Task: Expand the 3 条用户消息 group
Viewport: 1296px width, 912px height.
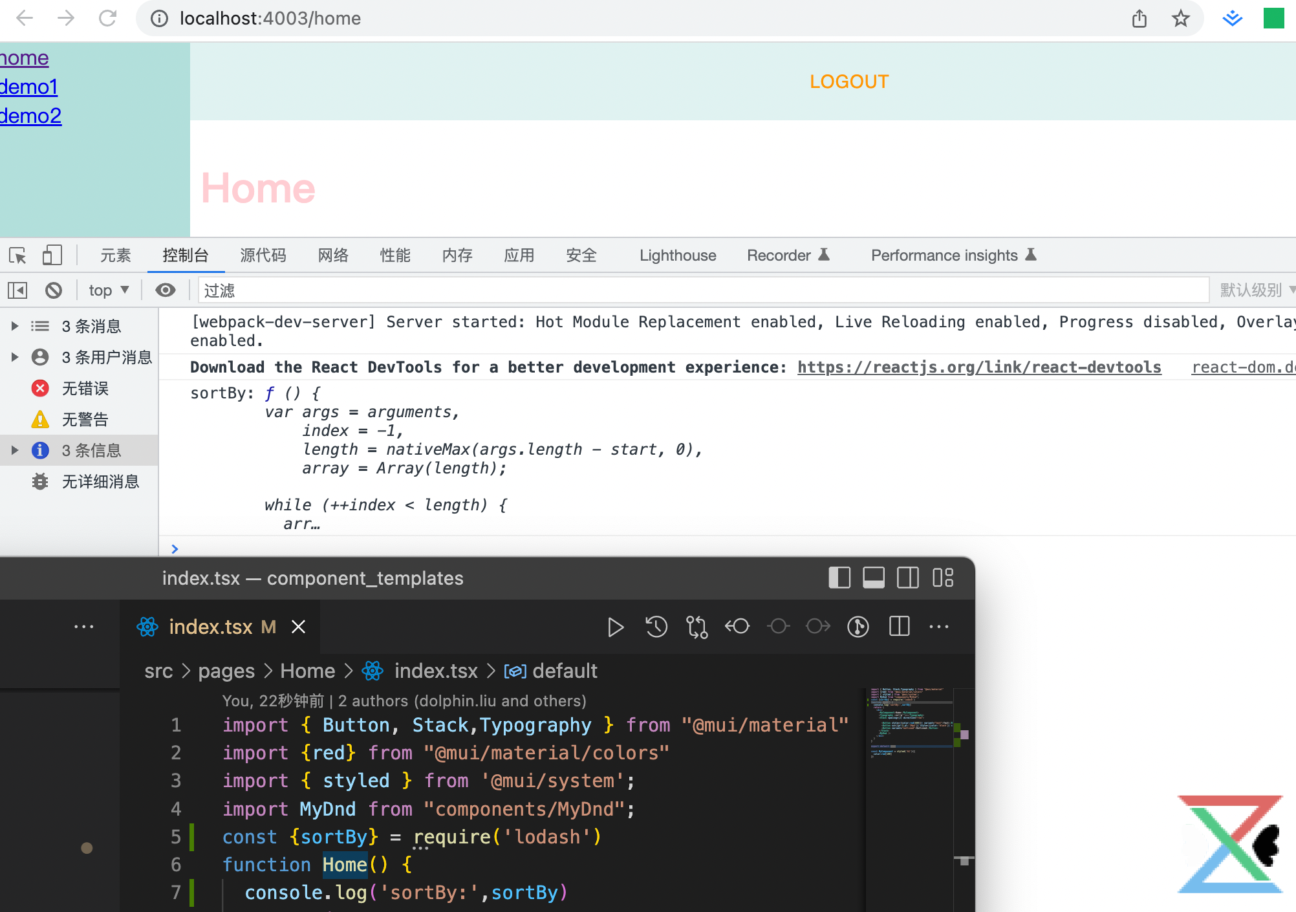Action: (15, 357)
